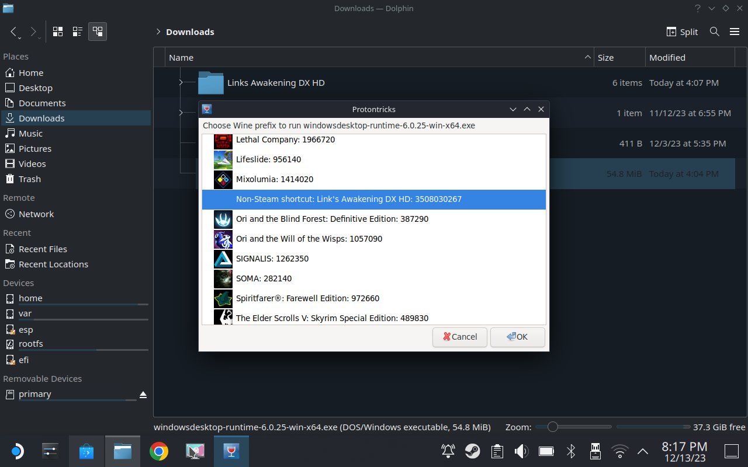Open Dolphin hamburger menu

pos(735,32)
